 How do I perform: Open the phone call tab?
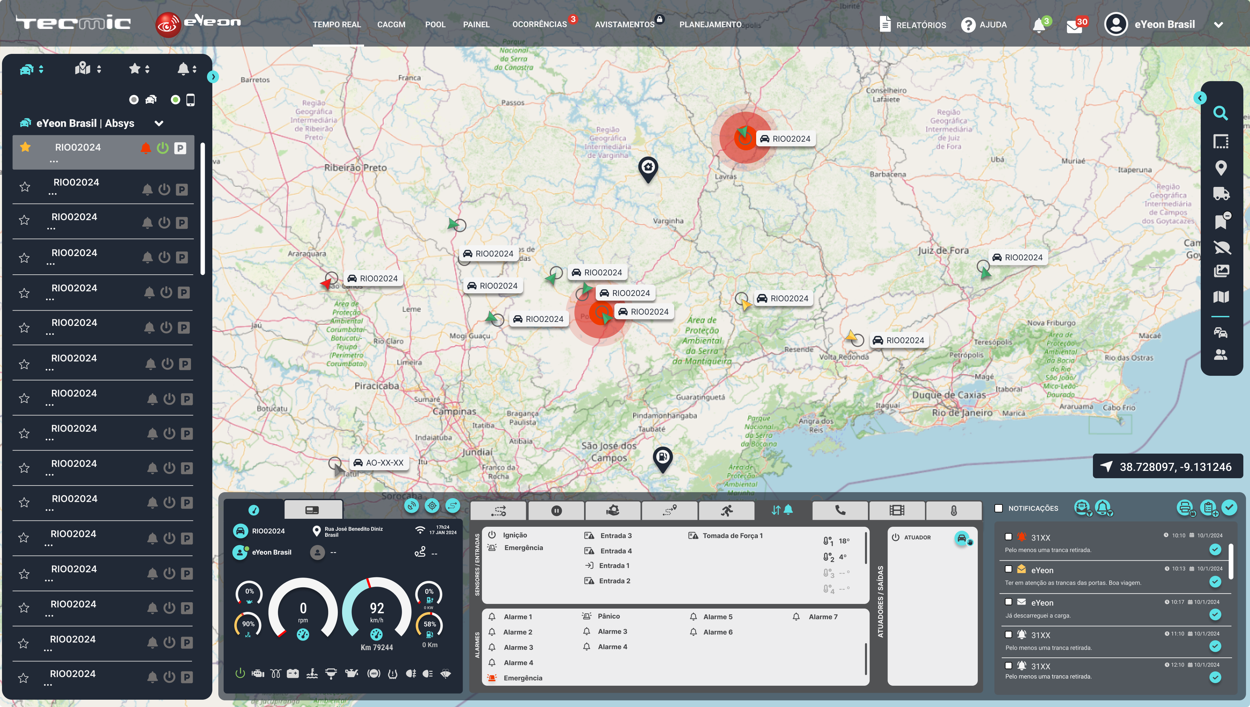840,510
